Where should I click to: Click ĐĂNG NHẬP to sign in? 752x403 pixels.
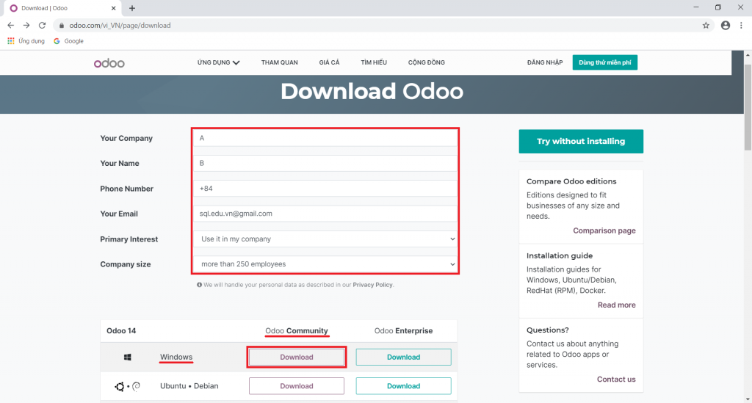coord(545,62)
